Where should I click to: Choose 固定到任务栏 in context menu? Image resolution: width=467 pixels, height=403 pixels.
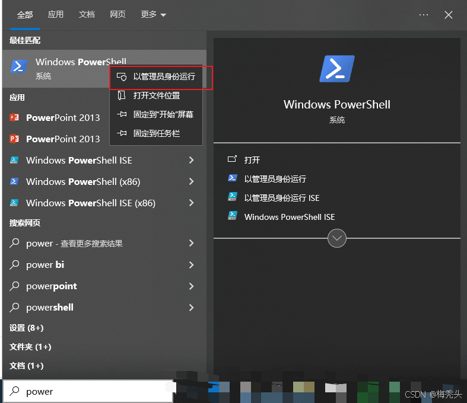[x=156, y=133]
